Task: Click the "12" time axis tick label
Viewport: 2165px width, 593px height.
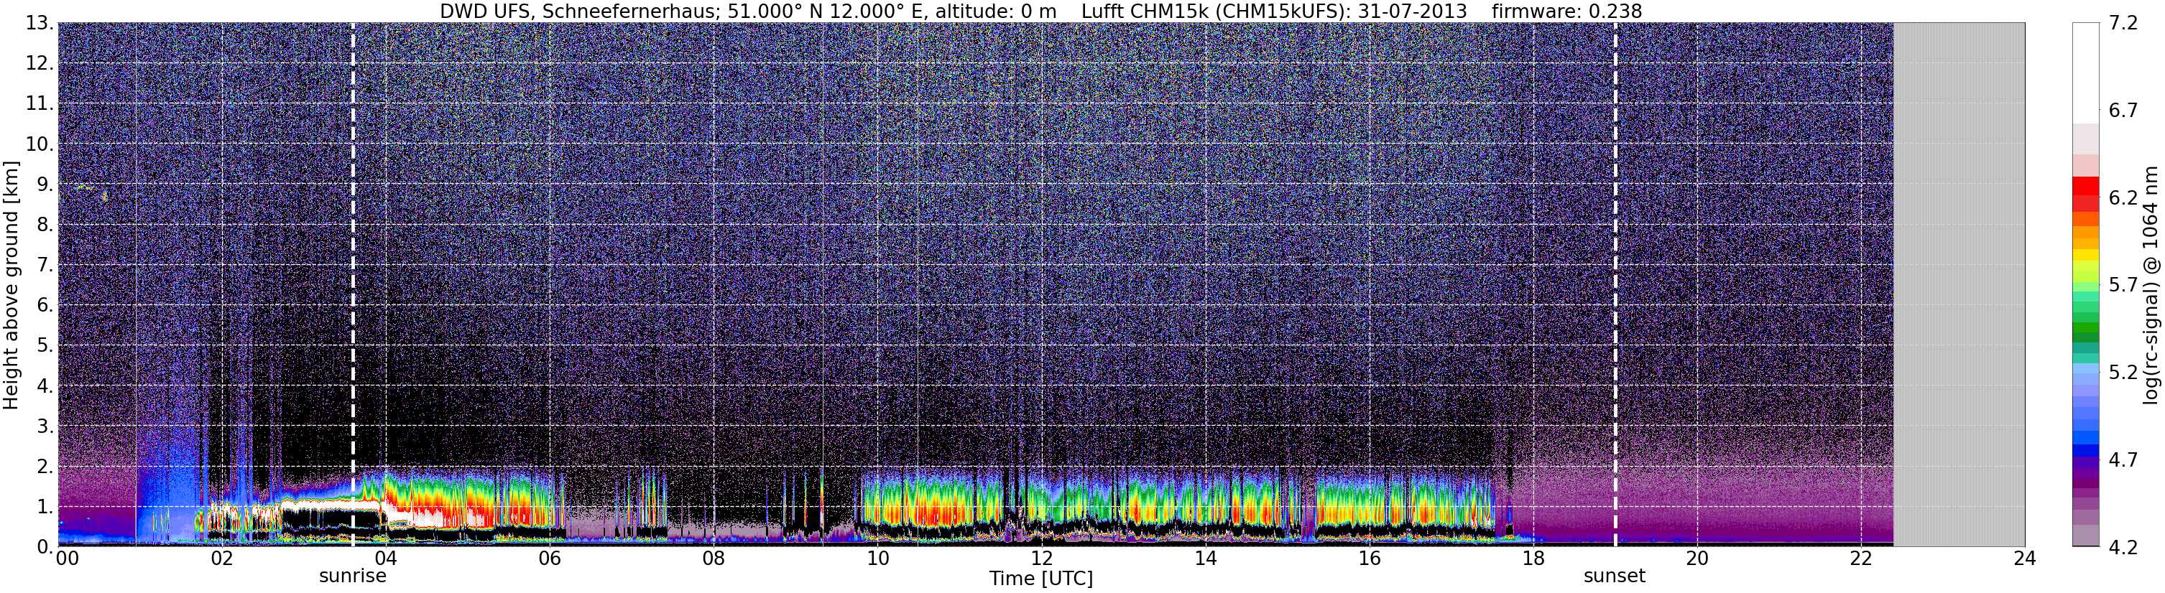Action: click(1041, 559)
